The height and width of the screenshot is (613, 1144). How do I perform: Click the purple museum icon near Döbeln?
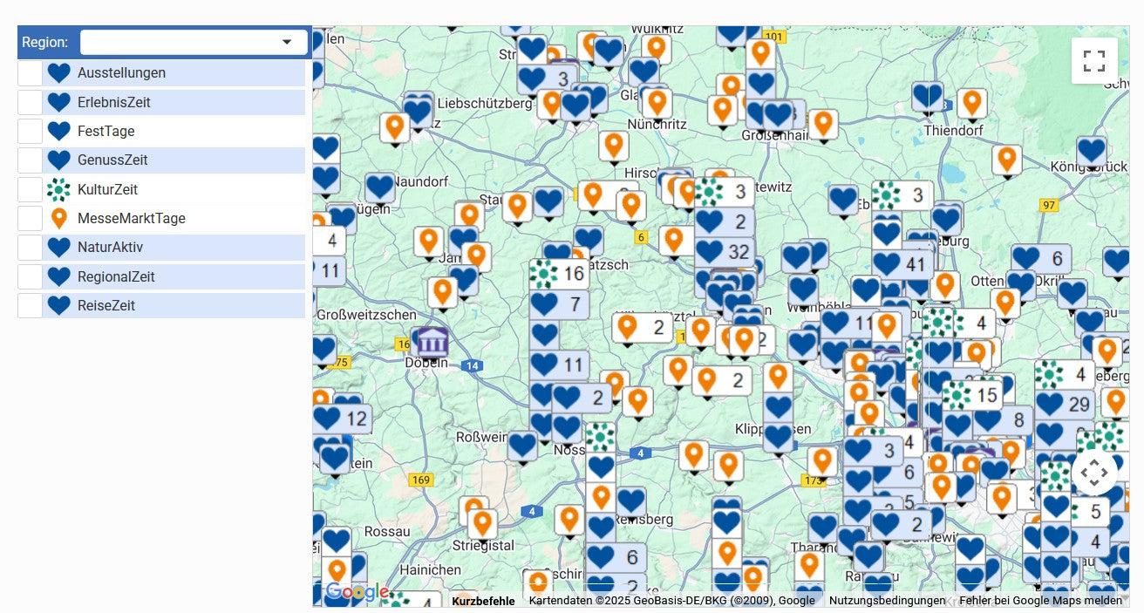point(432,342)
